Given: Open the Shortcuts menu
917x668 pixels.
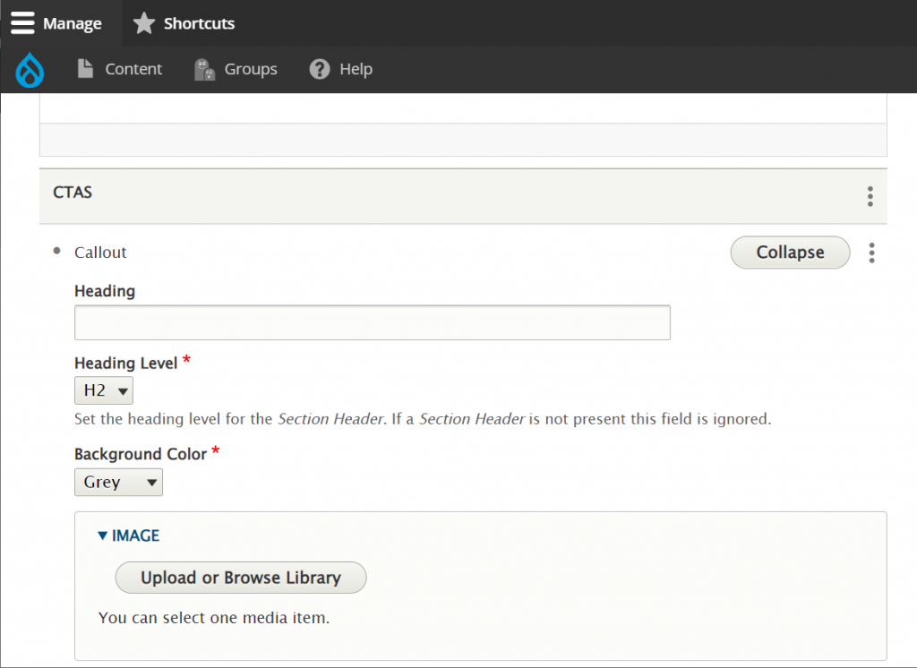Looking at the screenshot, I should click(x=199, y=23).
